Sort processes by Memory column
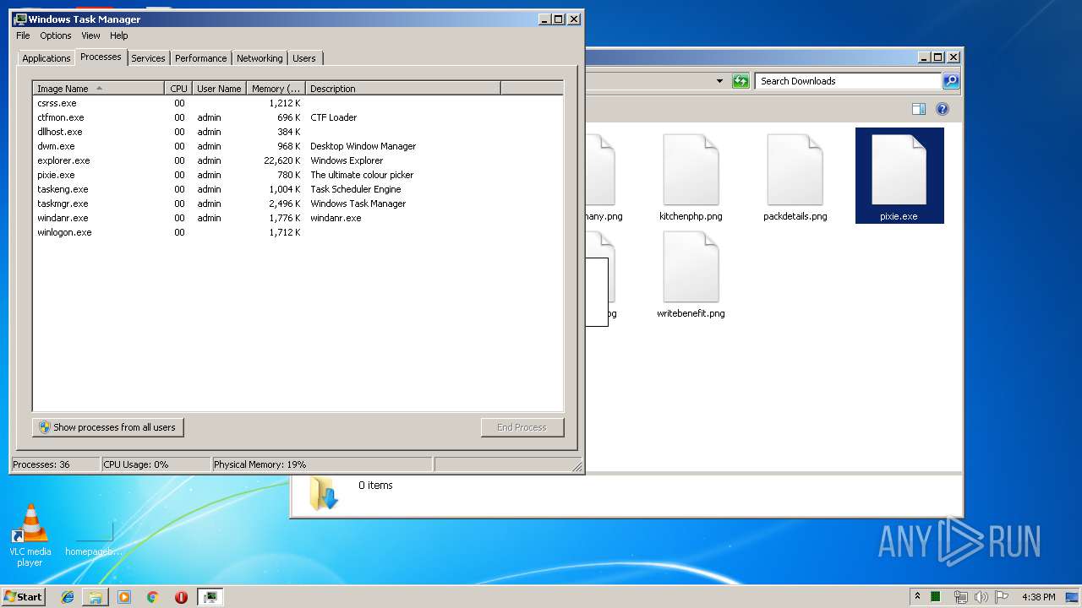 276,88
